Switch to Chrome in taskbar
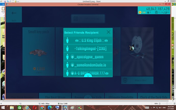The image size is (176, 110). [x=42, y=107]
